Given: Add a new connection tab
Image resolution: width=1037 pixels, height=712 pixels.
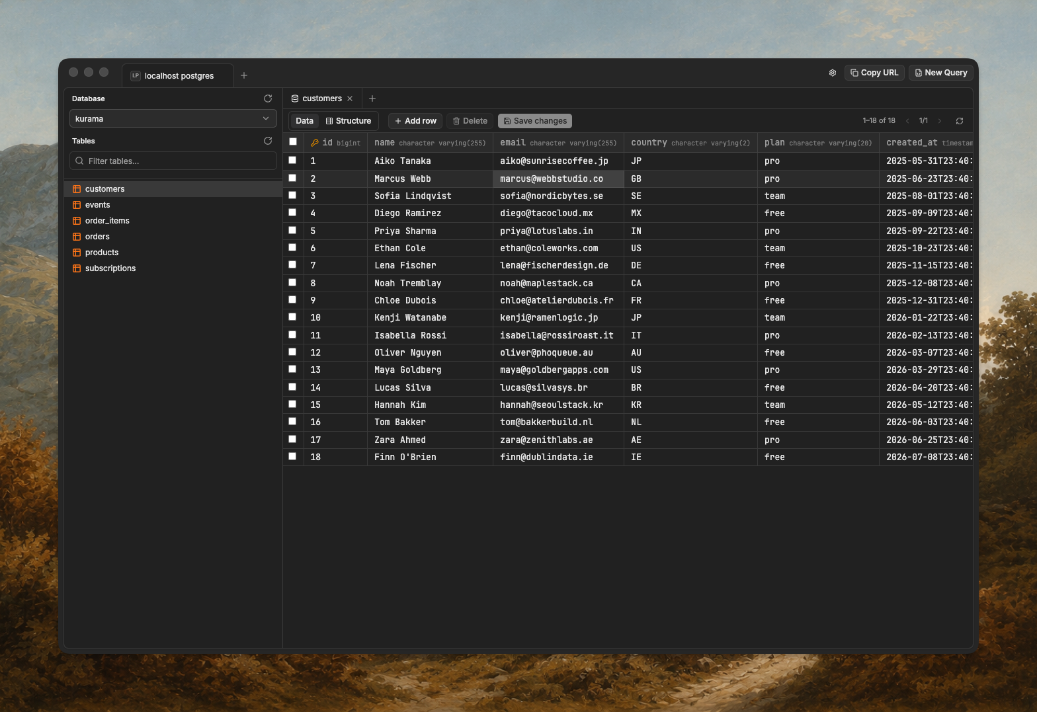Looking at the screenshot, I should point(244,75).
